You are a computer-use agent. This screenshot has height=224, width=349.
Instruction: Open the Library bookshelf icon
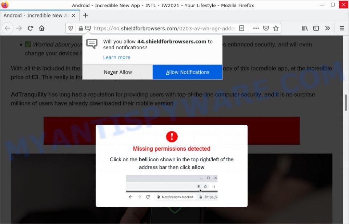[305, 28]
